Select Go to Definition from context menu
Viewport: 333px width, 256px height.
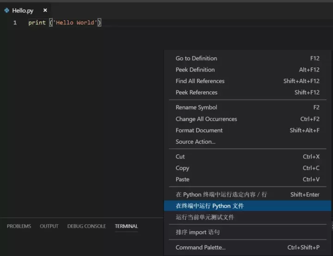coord(196,59)
